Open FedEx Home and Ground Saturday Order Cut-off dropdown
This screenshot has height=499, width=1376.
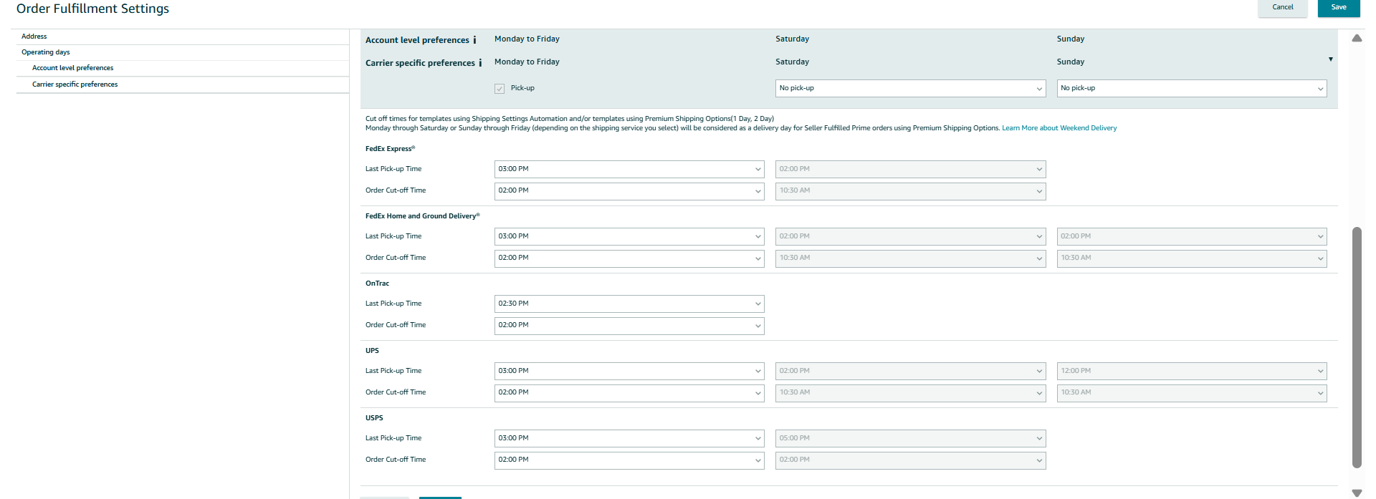click(x=910, y=258)
